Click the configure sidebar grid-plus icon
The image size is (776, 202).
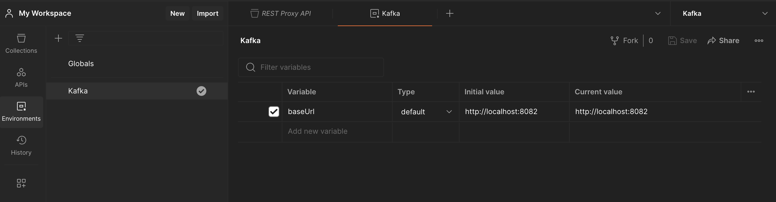point(21,183)
